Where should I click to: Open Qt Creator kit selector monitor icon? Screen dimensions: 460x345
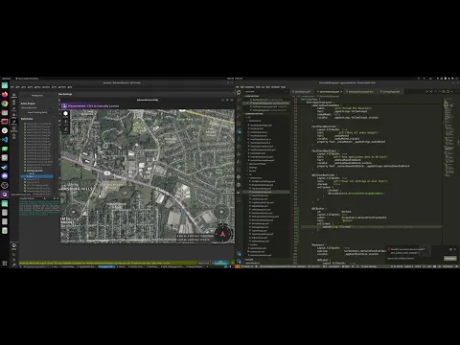pyautogui.click(x=13, y=246)
